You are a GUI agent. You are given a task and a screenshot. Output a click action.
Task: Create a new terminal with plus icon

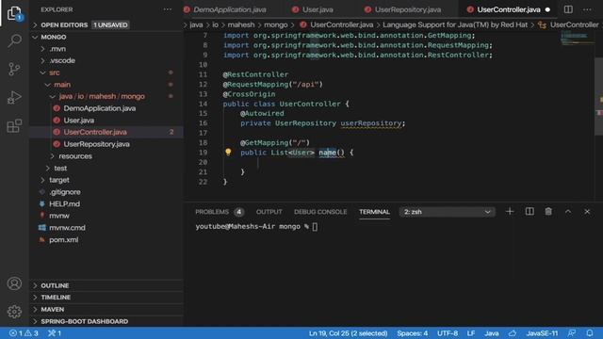[x=510, y=211]
